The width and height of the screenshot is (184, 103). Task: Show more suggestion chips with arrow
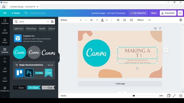[x=54, y=29]
